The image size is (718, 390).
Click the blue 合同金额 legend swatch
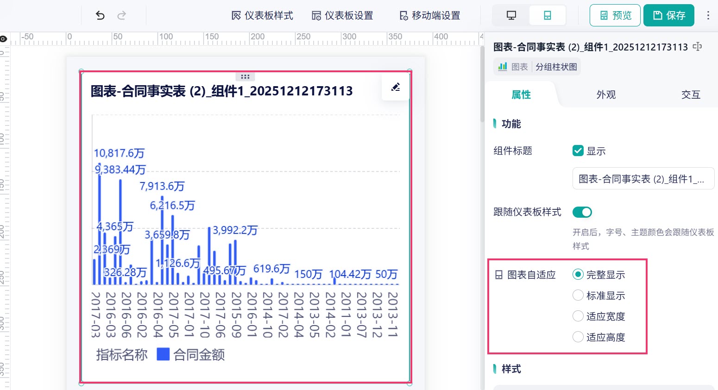click(163, 354)
